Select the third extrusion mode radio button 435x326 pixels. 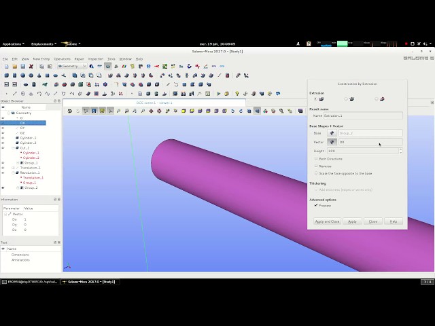[x=376, y=99]
